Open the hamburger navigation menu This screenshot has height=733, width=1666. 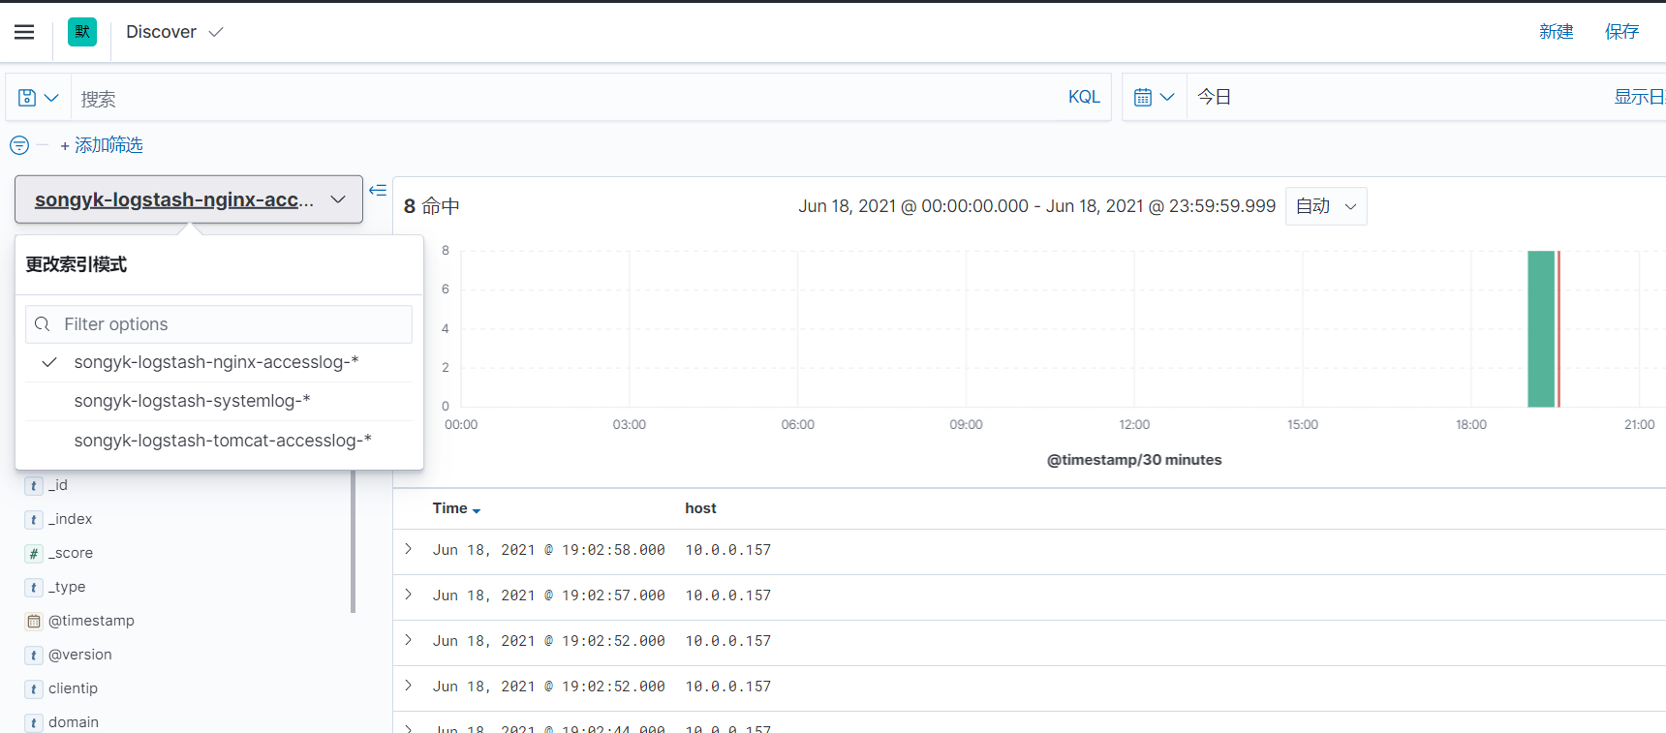coord(24,32)
